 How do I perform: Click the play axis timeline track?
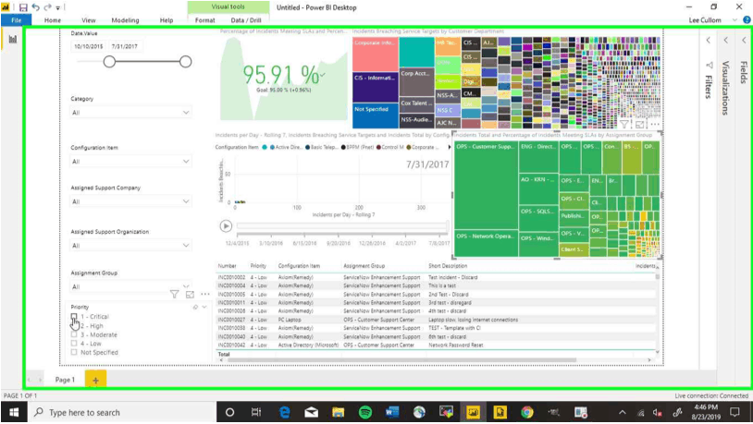(x=342, y=226)
